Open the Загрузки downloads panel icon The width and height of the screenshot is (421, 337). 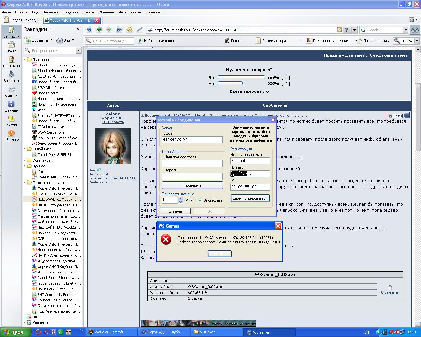click(x=11, y=77)
